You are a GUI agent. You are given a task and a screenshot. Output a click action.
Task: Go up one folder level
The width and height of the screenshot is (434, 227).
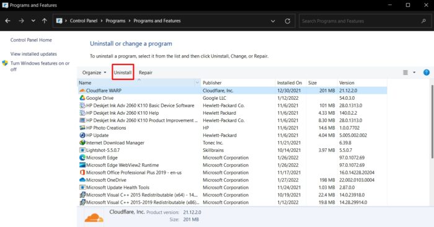point(44,20)
